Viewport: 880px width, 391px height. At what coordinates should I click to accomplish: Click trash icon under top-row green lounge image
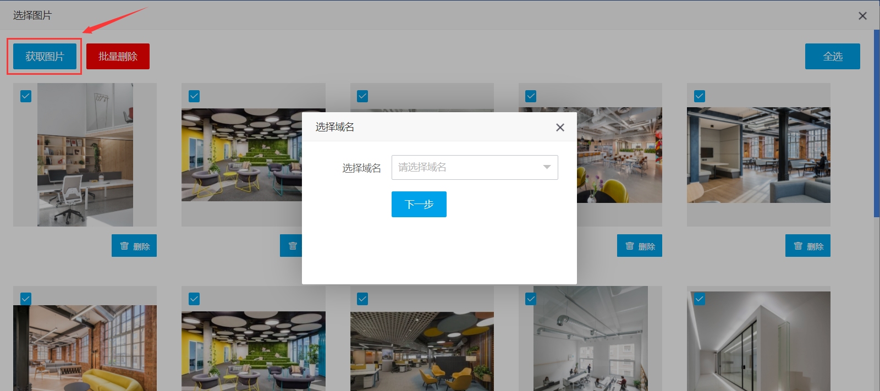[x=293, y=246]
